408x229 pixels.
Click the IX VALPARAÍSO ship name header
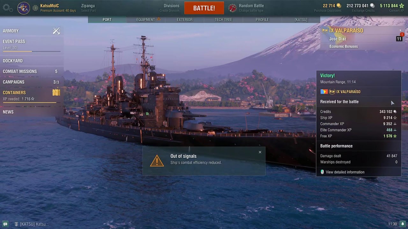pos(346,31)
